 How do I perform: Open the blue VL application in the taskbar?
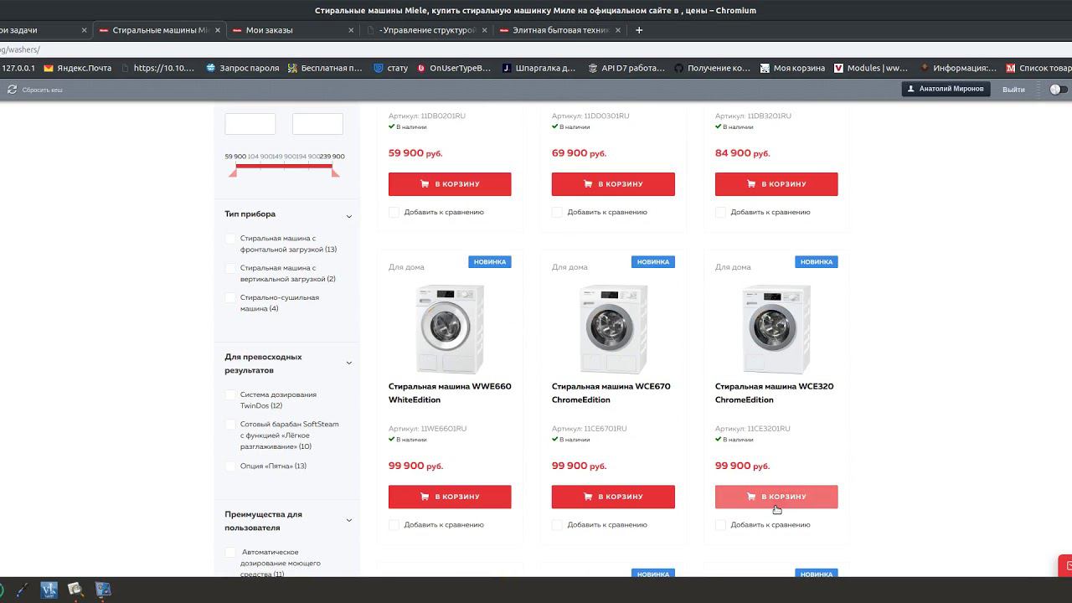pyautogui.click(x=49, y=590)
